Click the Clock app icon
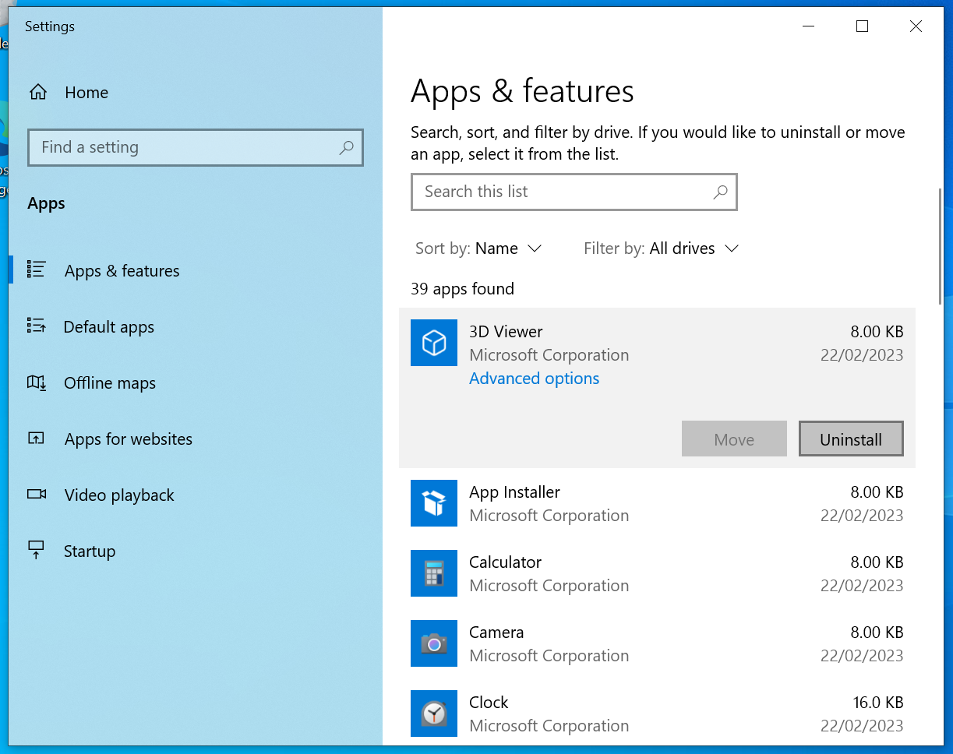Screen dimensions: 953x754 [434, 713]
